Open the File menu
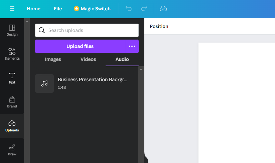 point(58,9)
